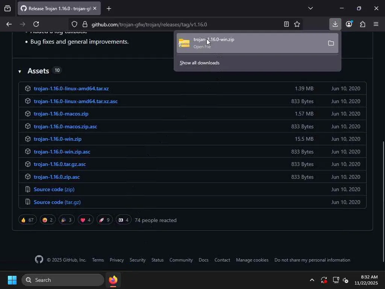Viewport: 385px width, 289px height.
Task: Download Source code (zip)
Action: 54,189
